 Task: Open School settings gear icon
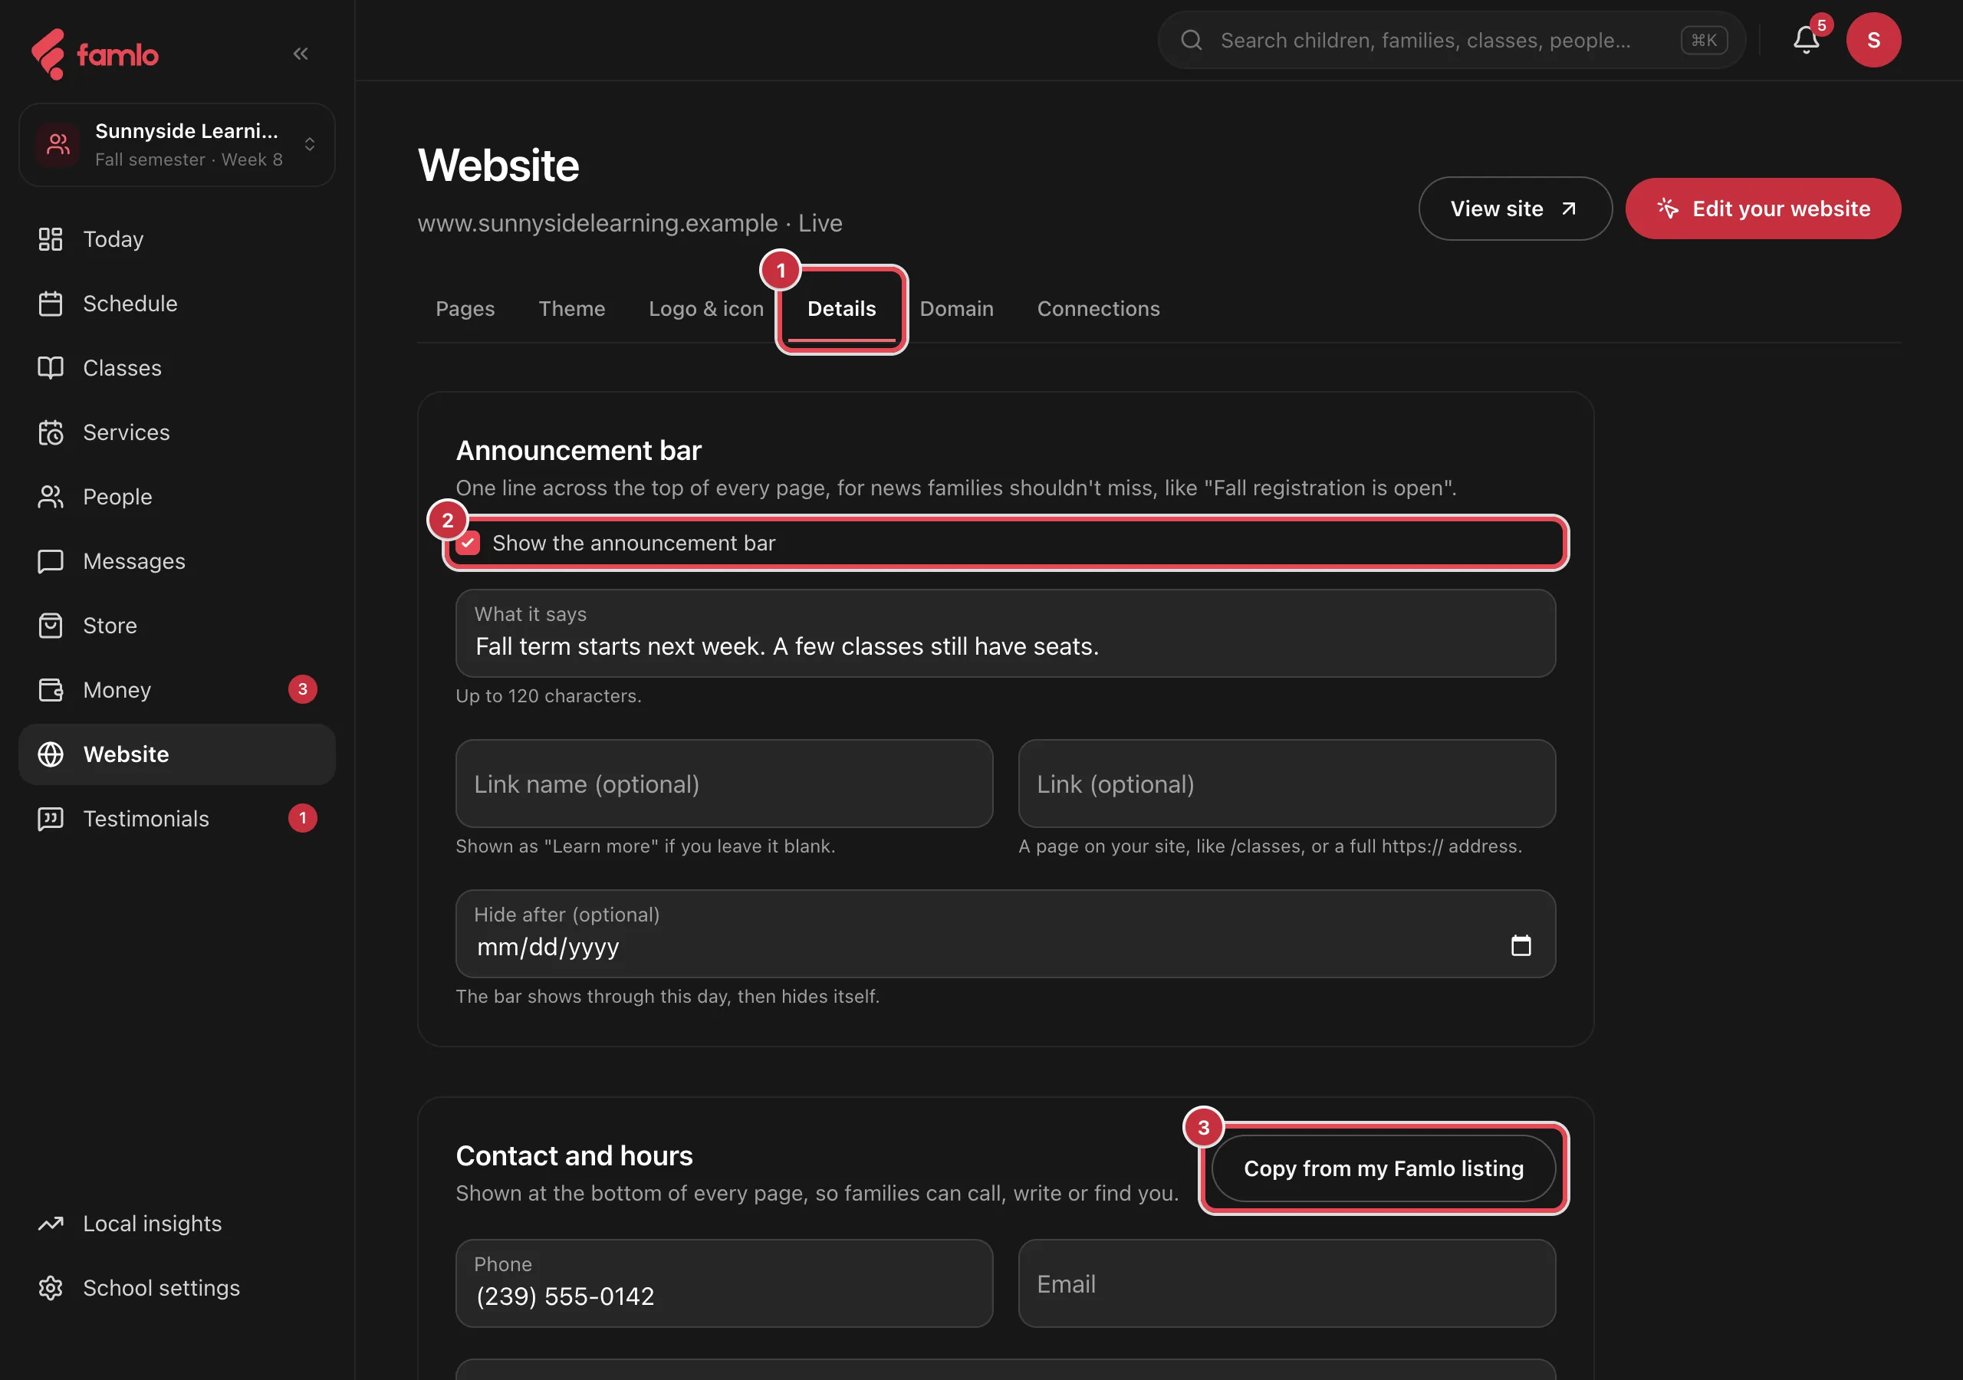pyautogui.click(x=51, y=1288)
